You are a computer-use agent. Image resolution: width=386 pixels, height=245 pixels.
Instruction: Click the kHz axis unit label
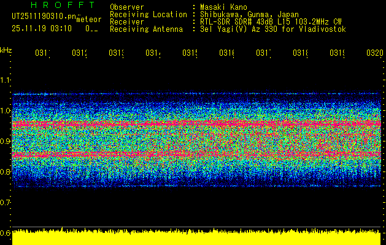tap(6, 50)
